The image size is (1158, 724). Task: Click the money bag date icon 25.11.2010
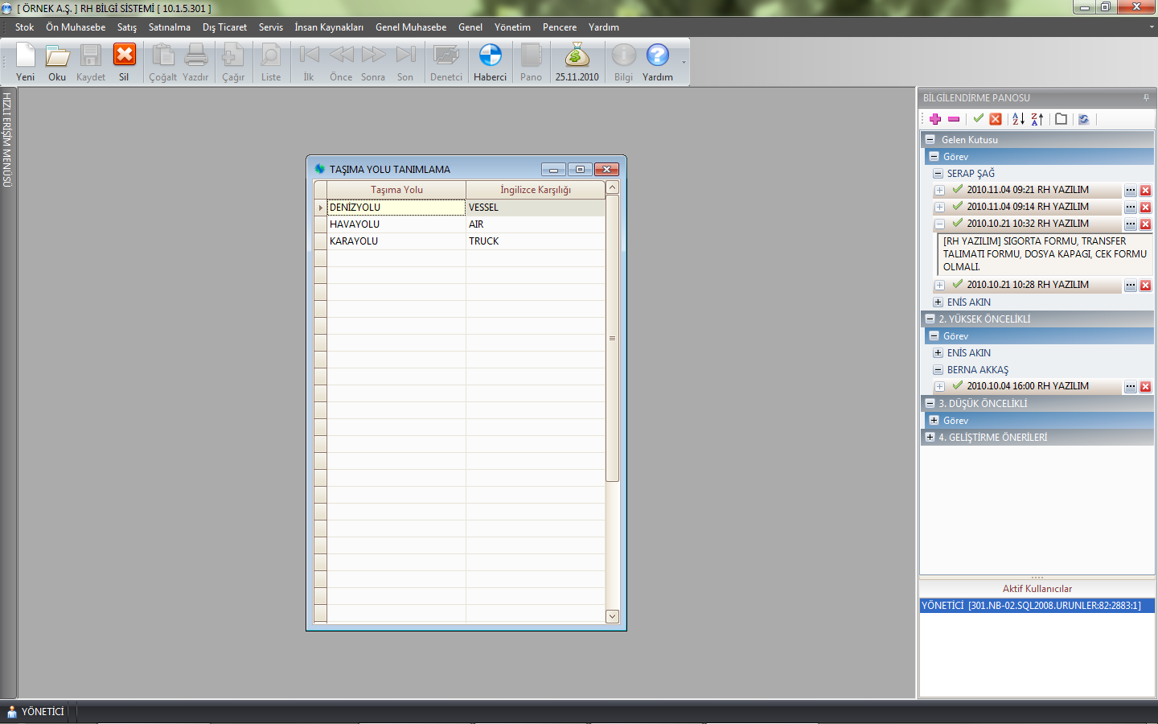[x=577, y=62]
